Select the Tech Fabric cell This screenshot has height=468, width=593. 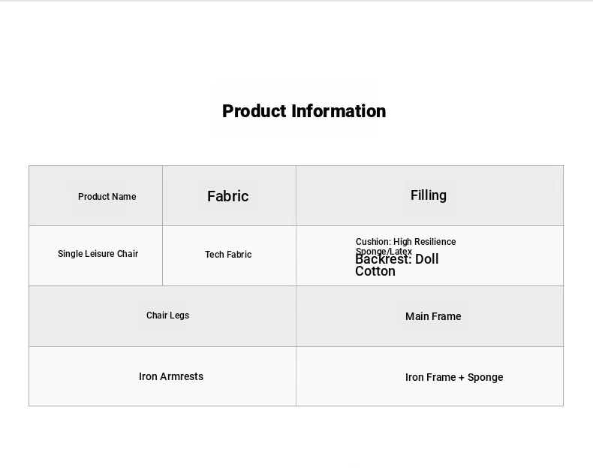tap(229, 255)
